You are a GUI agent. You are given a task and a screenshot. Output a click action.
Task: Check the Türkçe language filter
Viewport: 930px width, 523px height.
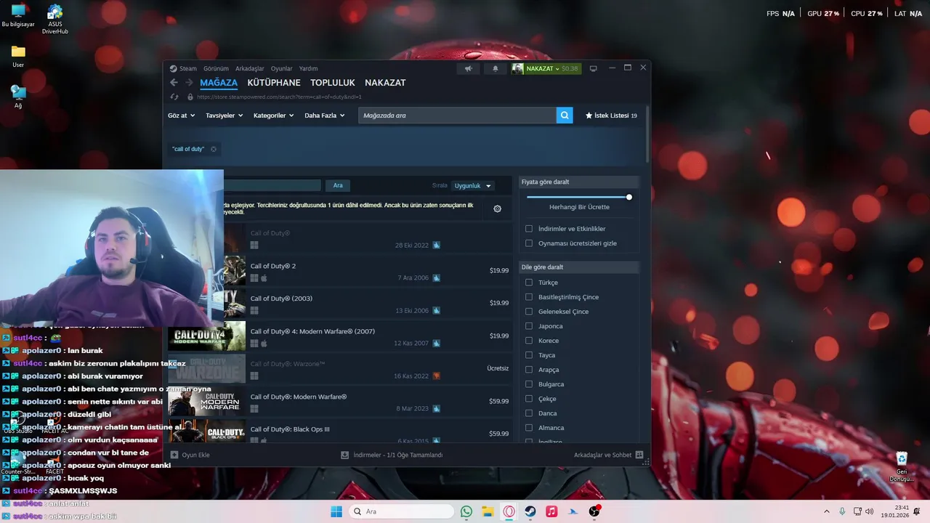[529, 283]
